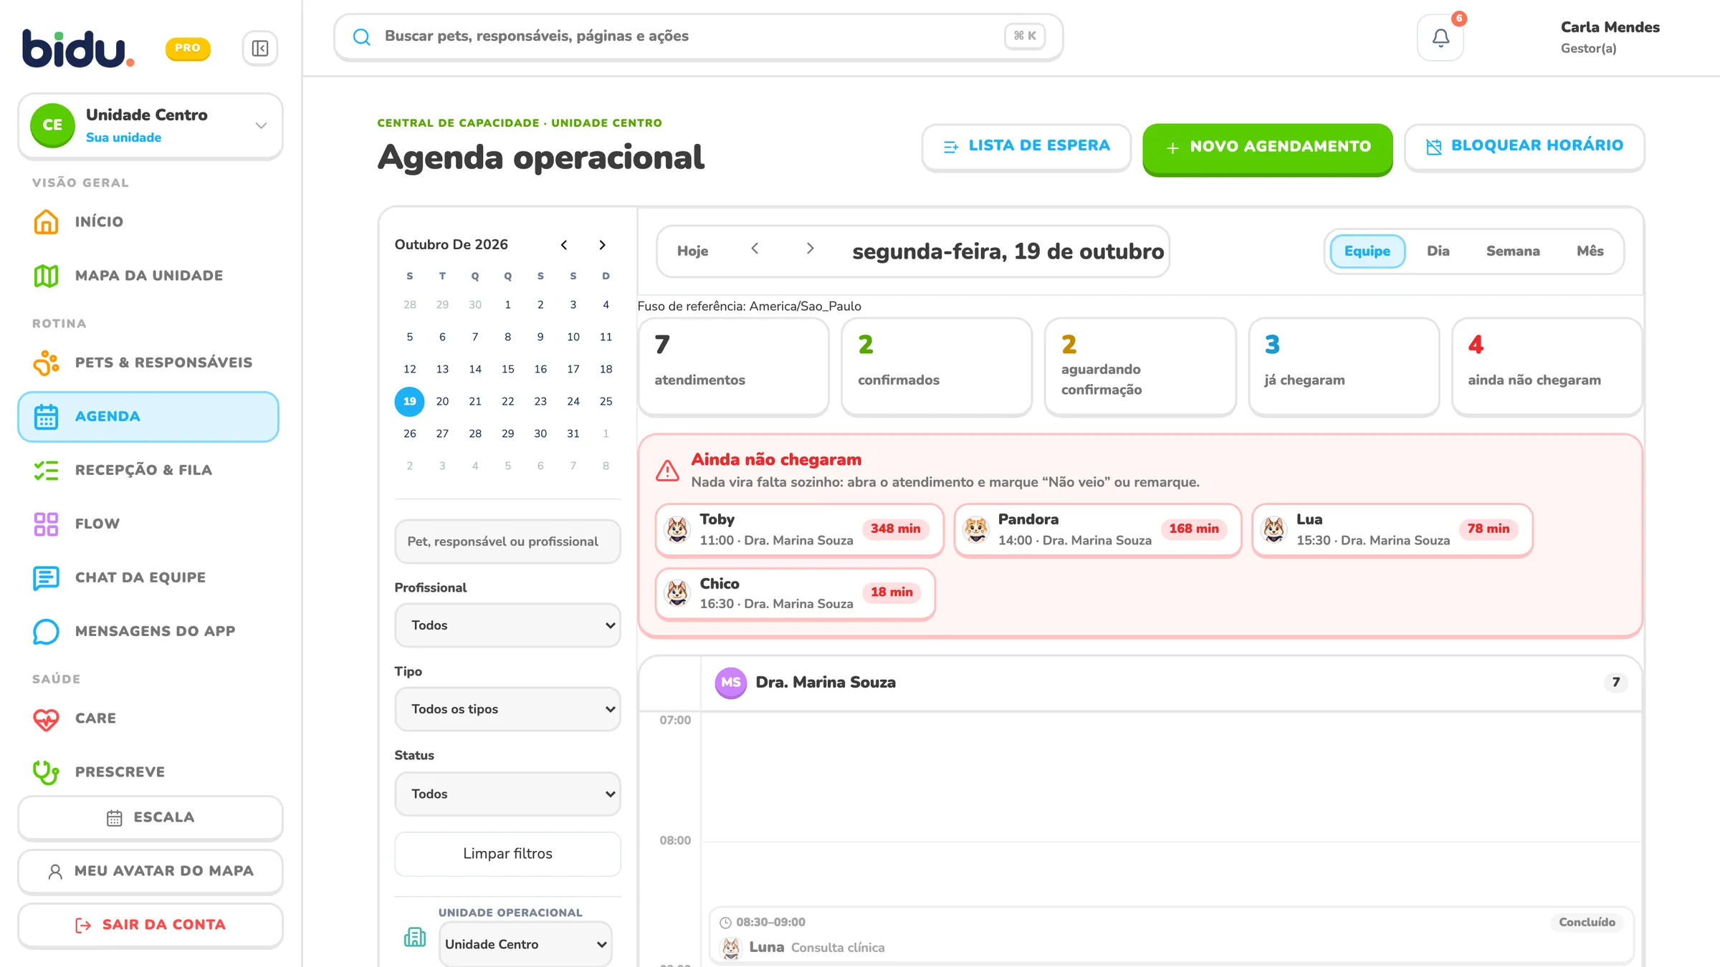1720x967 pixels.
Task: Open Mensagens do App bubble icon
Action: coord(47,631)
